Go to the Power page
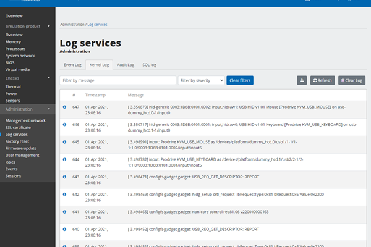The height and width of the screenshot is (247, 371). [x=11, y=94]
